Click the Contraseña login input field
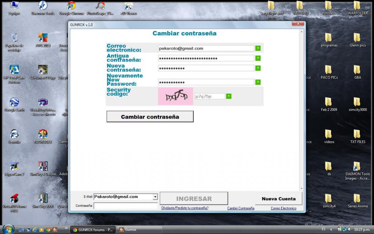Viewport: 374px width, 234px height. (126, 206)
